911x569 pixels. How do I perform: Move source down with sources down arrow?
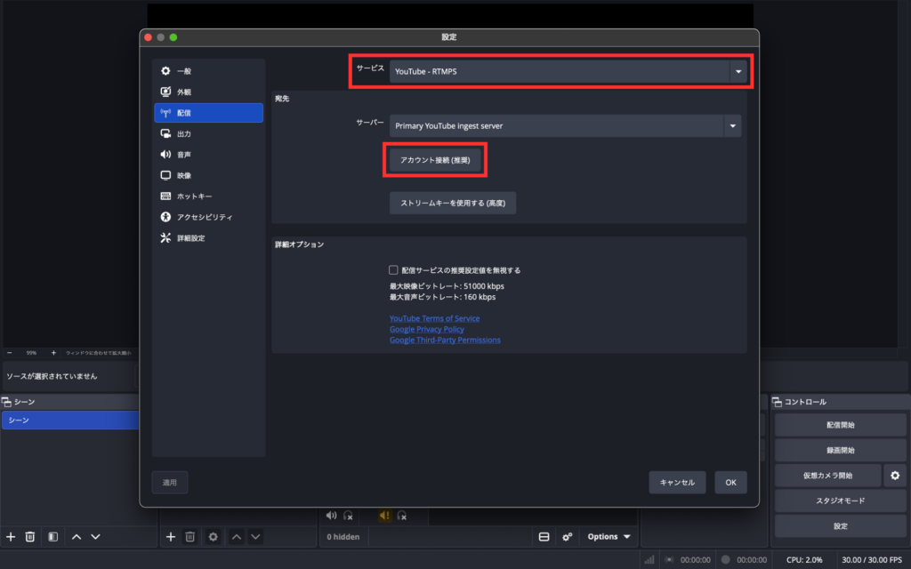255,537
